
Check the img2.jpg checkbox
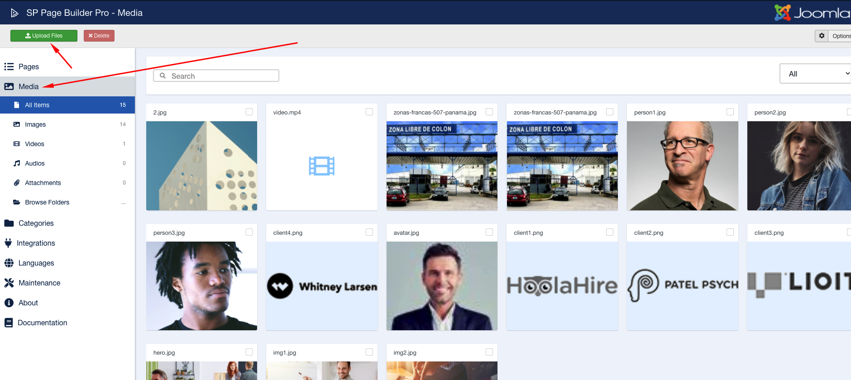(489, 352)
